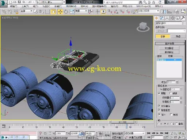The image size is (187, 140).
Task: Open the Tools(T) menu
Action: [x=25, y=6]
